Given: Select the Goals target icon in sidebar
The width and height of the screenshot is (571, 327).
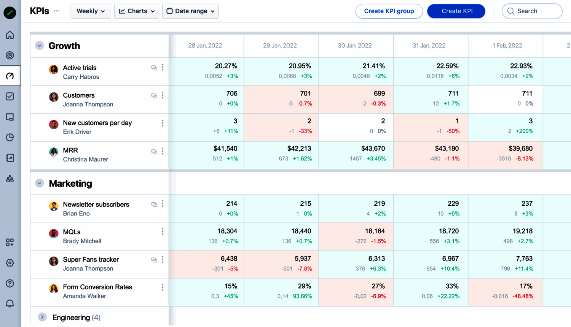Looking at the screenshot, I should pos(10,55).
